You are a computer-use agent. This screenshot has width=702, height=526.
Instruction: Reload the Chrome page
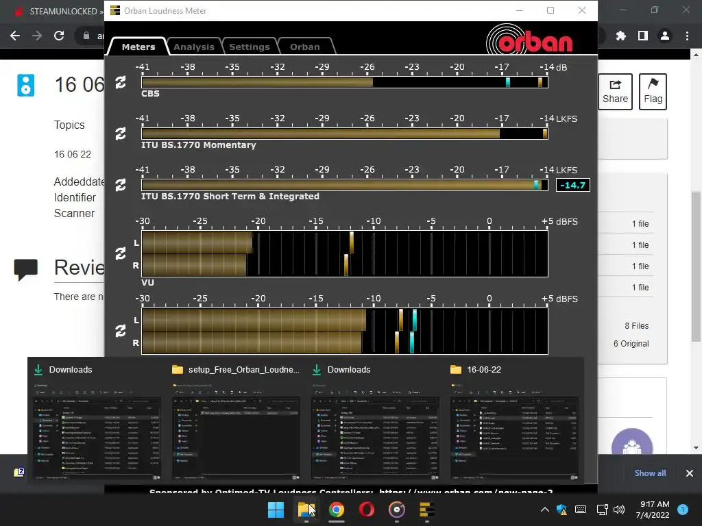click(59, 36)
